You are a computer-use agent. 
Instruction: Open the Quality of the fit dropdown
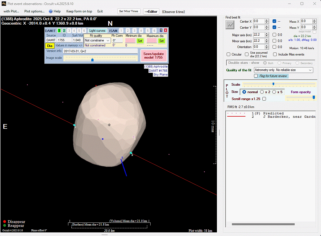[310, 70]
